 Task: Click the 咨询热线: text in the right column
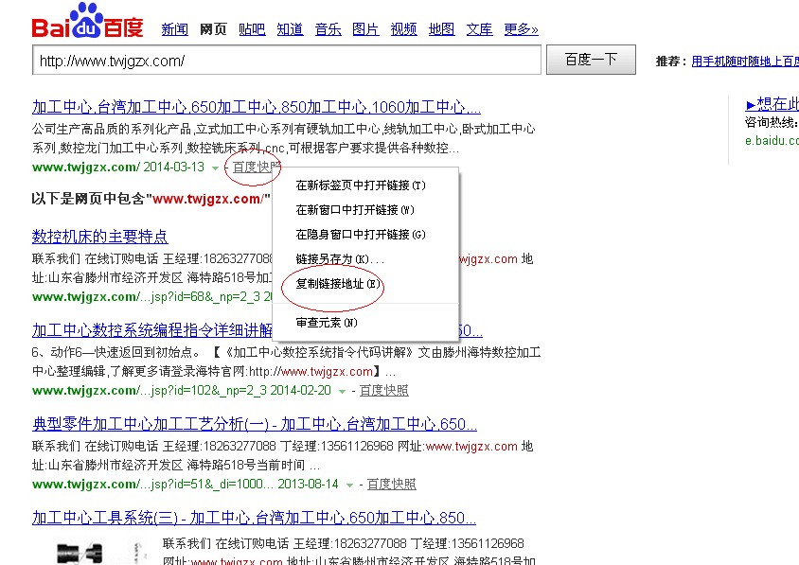coord(771,122)
